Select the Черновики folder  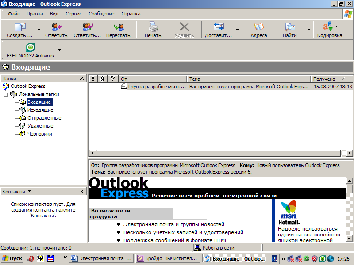[40, 134]
